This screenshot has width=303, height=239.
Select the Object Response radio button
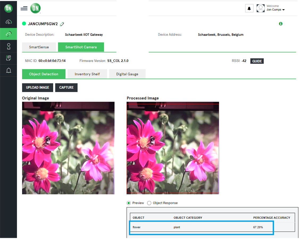pyautogui.click(x=149, y=203)
